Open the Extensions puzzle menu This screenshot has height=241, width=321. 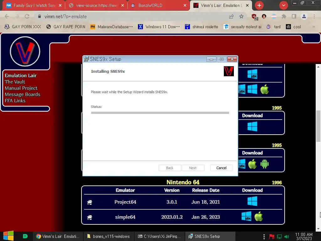[284, 16]
